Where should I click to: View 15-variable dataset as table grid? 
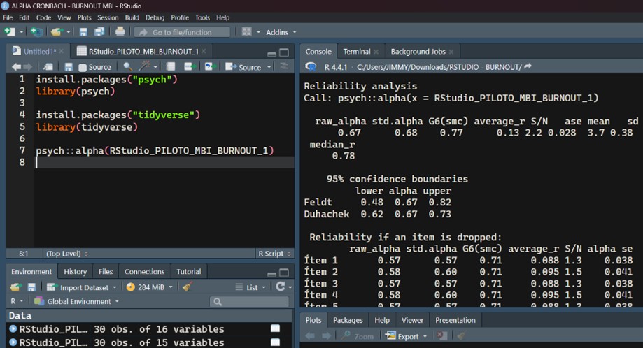pyautogui.click(x=275, y=342)
